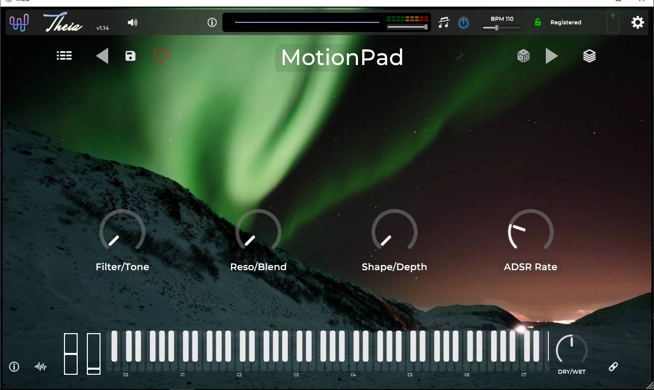654x390 pixels.
Task: Click the Filter/Tone knob
Action: (122, 232)
